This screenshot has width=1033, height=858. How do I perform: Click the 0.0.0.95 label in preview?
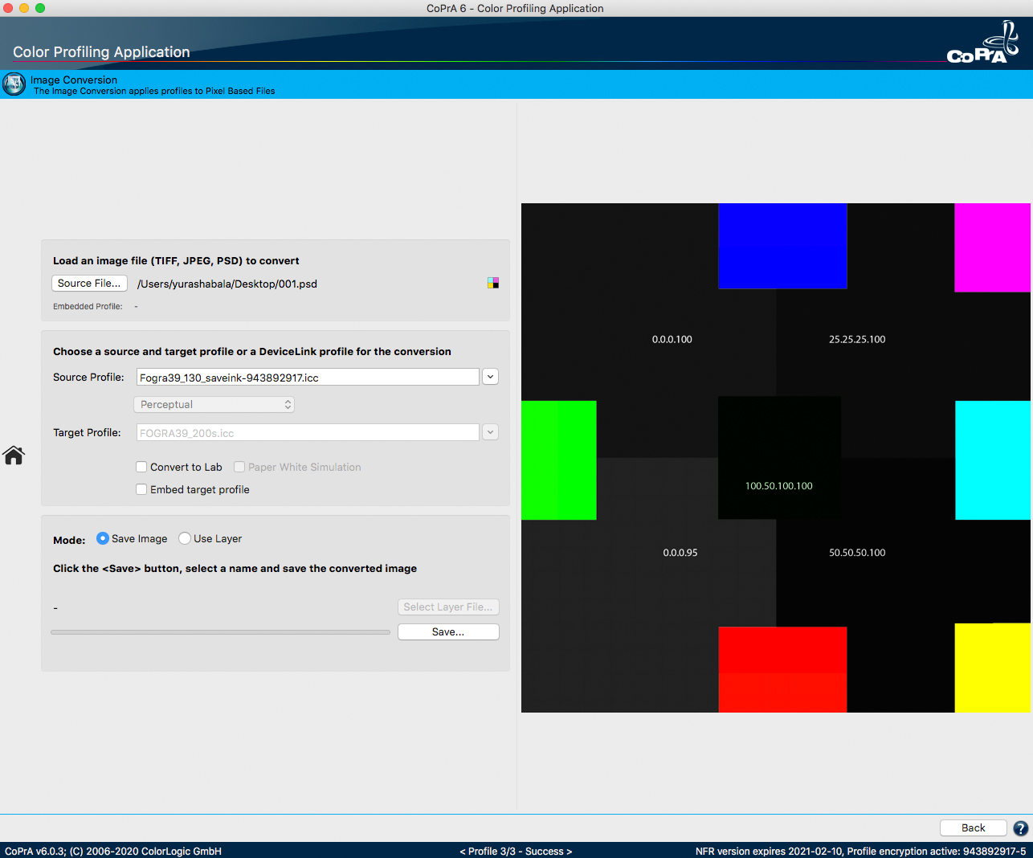click(x=680, y=553)
